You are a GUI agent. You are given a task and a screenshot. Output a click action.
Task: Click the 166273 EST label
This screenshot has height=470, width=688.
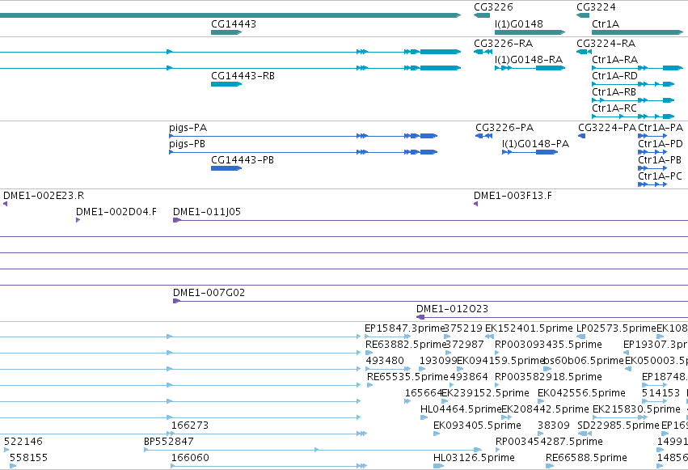(x=190, y=426)
